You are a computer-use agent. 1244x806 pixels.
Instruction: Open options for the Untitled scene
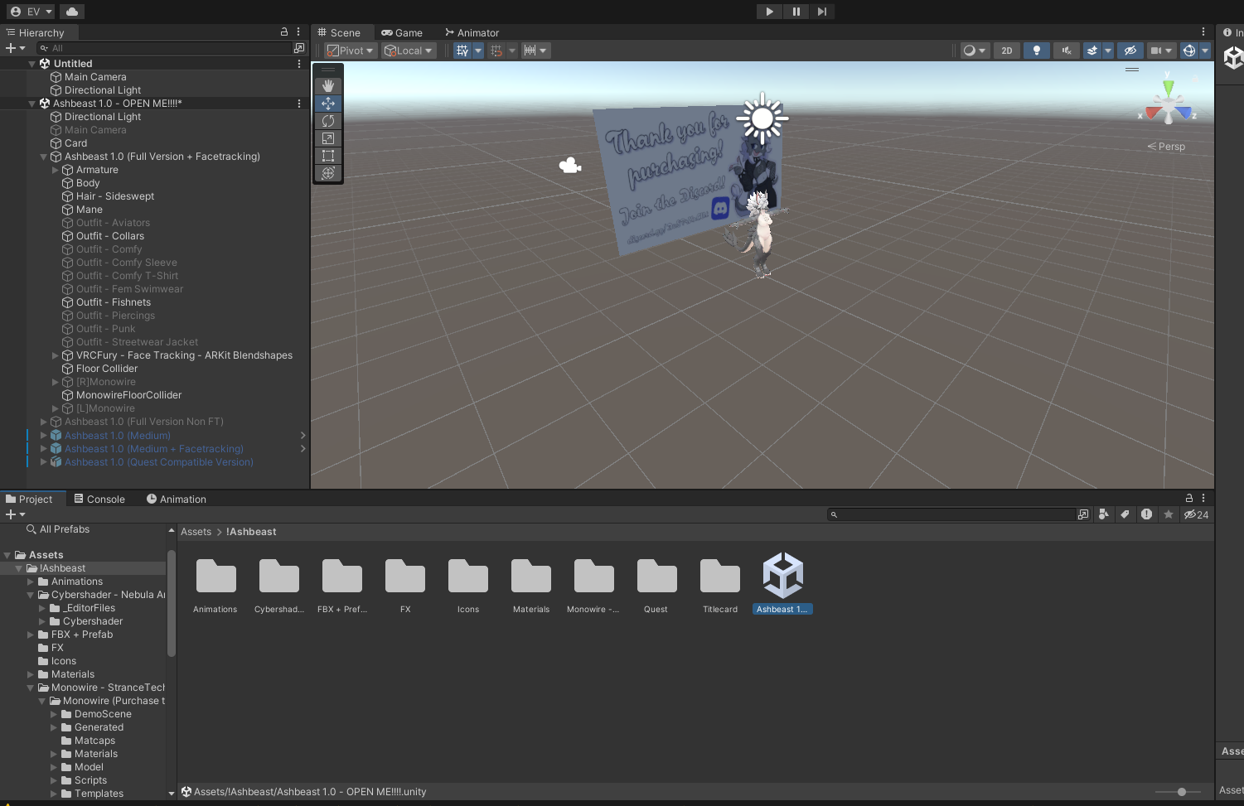299,64
